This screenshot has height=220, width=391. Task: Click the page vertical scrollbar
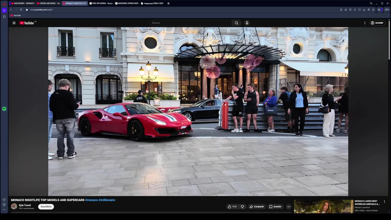coord(389,40)
